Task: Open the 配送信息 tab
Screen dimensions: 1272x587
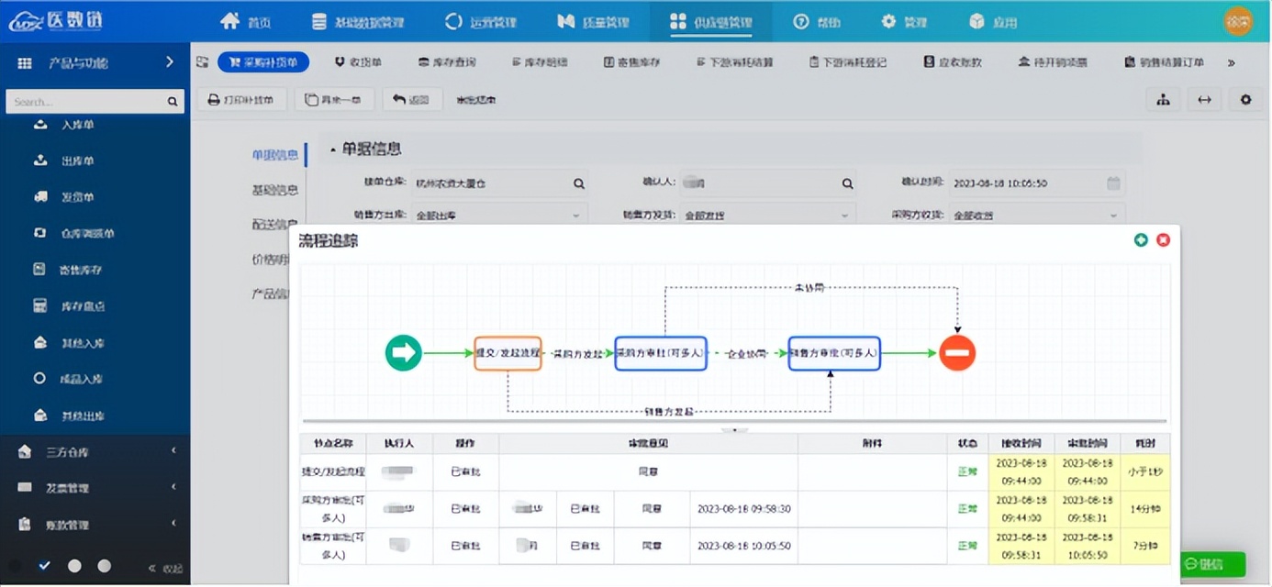Action: 275,224
